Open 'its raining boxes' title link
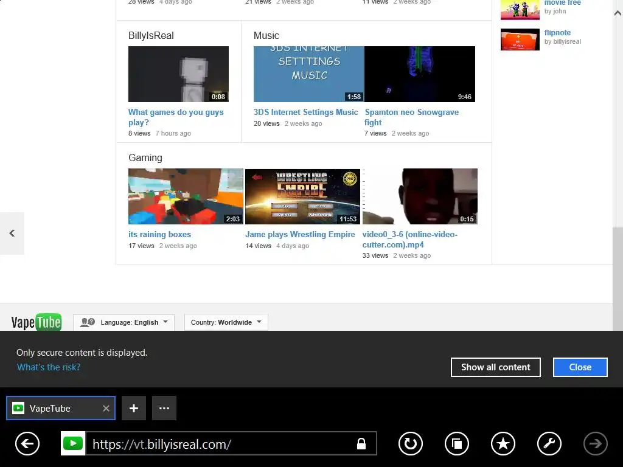Viewport: 623px width, 467px height. coord(160,235)
